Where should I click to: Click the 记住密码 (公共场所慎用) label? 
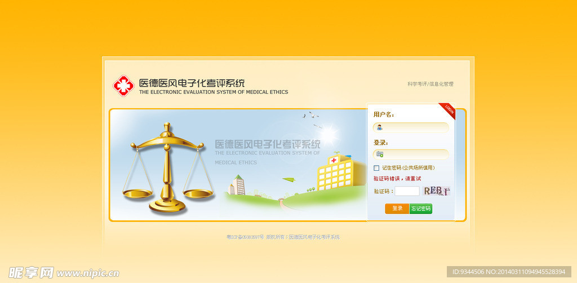coord(409,168)
